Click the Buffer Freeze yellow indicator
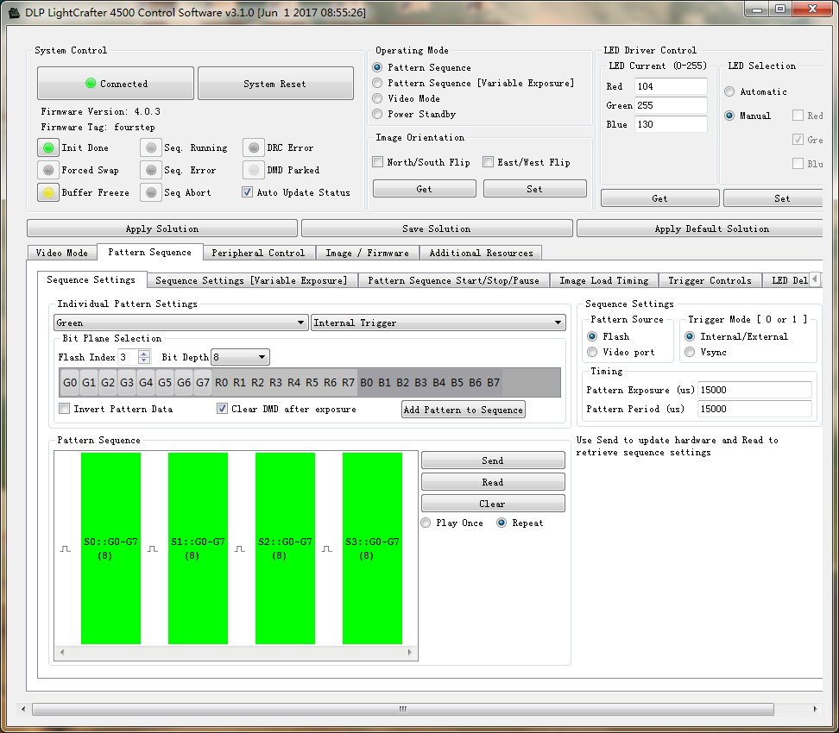 click(x=48, y=192)
